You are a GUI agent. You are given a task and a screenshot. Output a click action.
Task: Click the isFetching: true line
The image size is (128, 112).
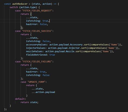coord(38,21)
